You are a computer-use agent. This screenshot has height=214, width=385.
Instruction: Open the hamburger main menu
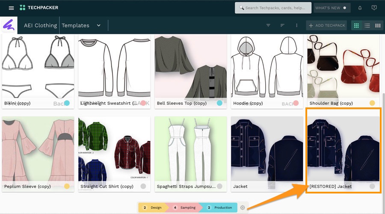coord(11,8)
